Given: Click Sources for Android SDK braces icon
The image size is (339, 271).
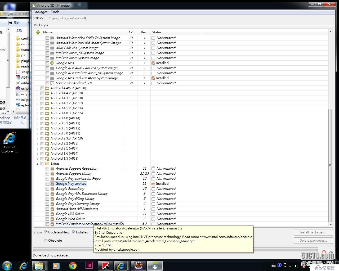Looking at the screenshot, I should point(52,83).
